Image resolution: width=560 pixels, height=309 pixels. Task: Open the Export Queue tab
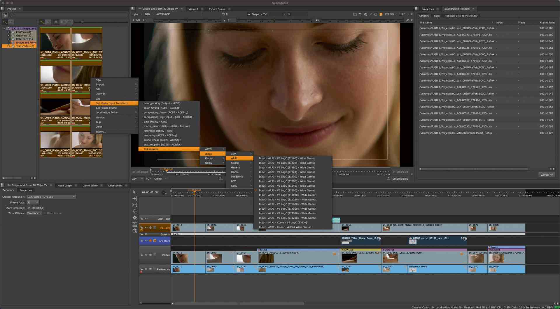pos(217,9)
